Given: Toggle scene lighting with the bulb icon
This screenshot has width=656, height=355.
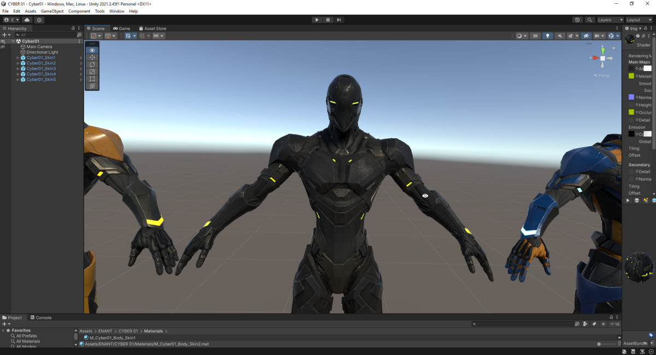Looking at the screenshot, I should [x=548, y=35].
